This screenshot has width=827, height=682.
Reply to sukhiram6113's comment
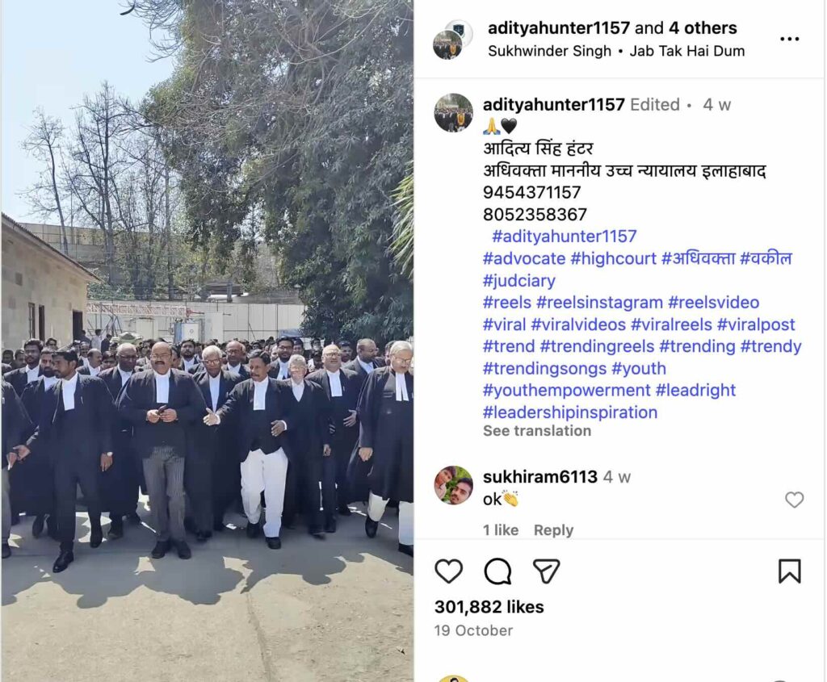click(x=553, y=530)
